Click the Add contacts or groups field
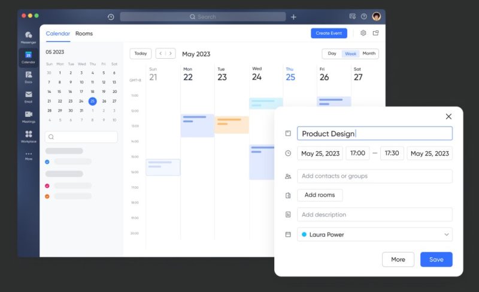479x292 pixels. point(375,176)
